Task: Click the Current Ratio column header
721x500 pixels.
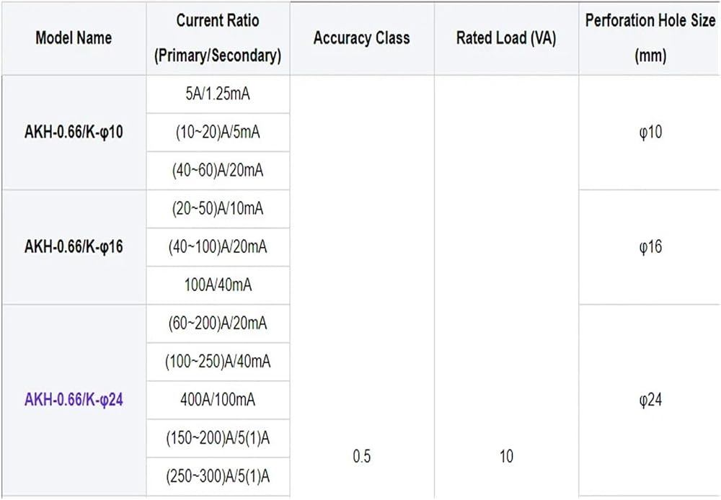Action: coord(218,37)
